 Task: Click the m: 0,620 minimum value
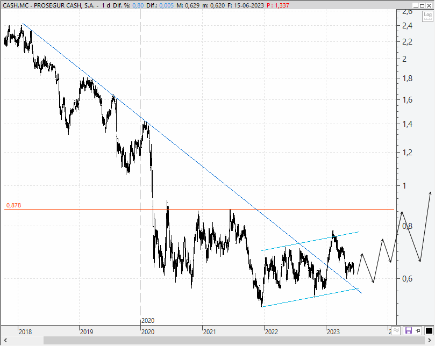point(213,5)
